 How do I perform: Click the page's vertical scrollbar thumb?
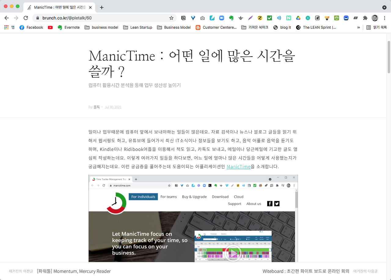(x=389, y=57)
